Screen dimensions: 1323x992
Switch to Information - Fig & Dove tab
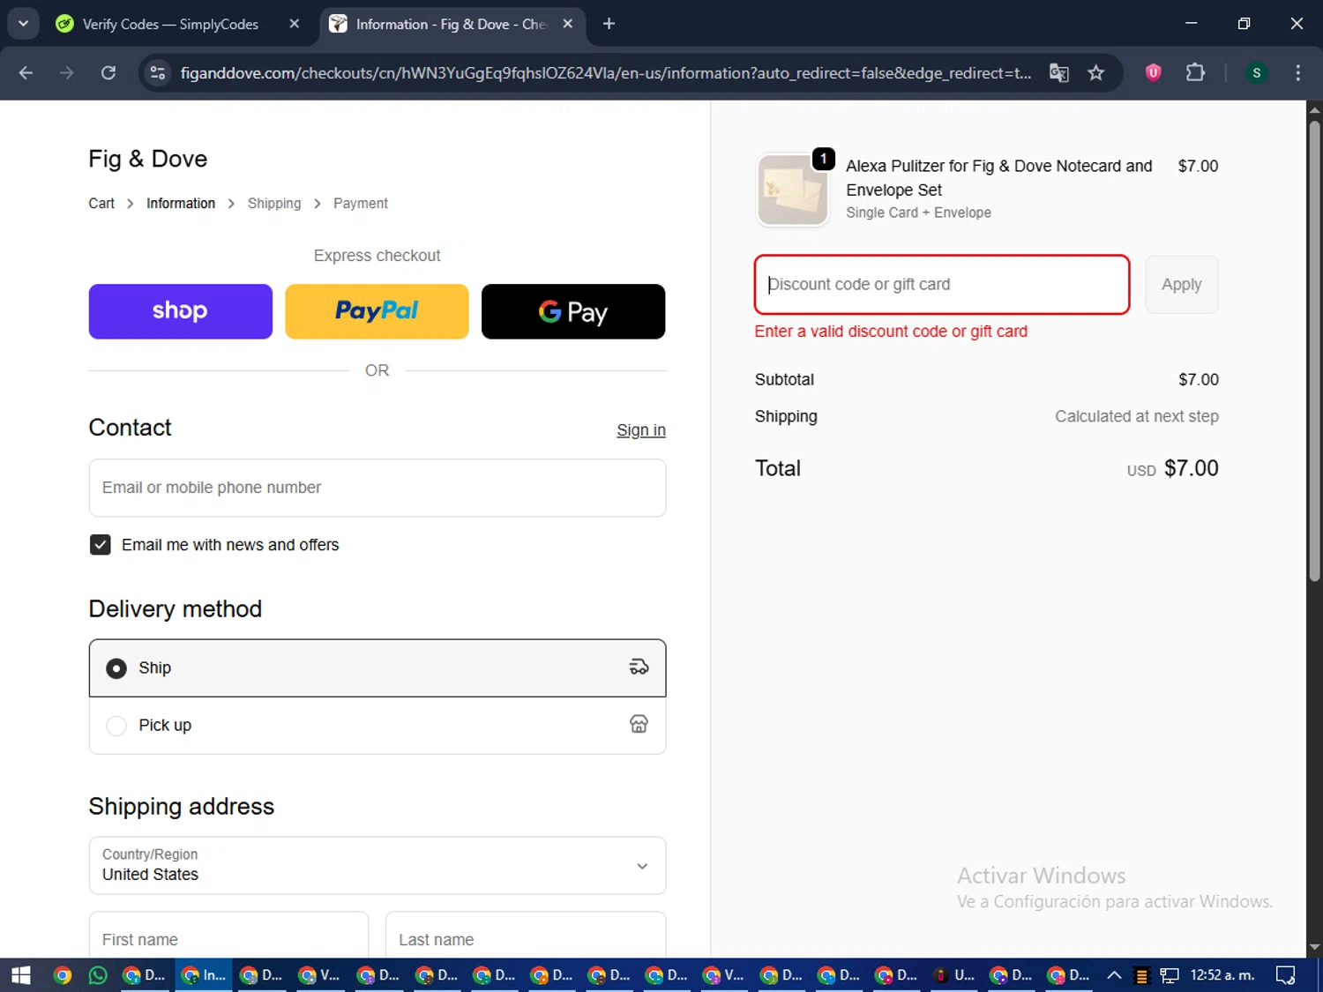[451, 24]
